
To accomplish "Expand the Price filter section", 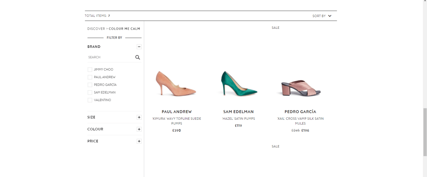I will [139, 141].
